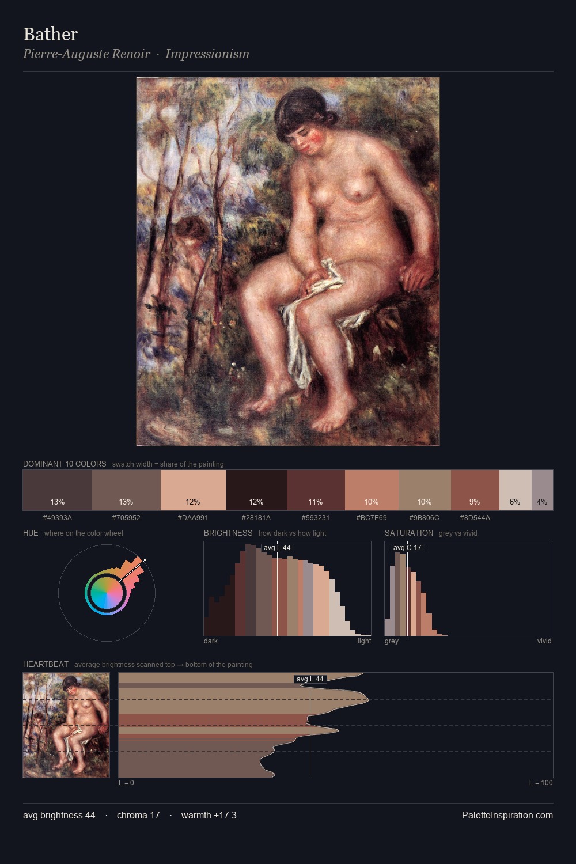Screen dimensions: 576x864
Task: Click hex code text "#BC7E69" below swatches
Action: pyautogui.click(x=372, y=518)
